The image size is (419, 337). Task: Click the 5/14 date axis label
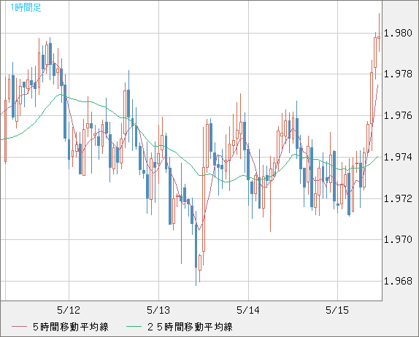click(x=248, y=310)
